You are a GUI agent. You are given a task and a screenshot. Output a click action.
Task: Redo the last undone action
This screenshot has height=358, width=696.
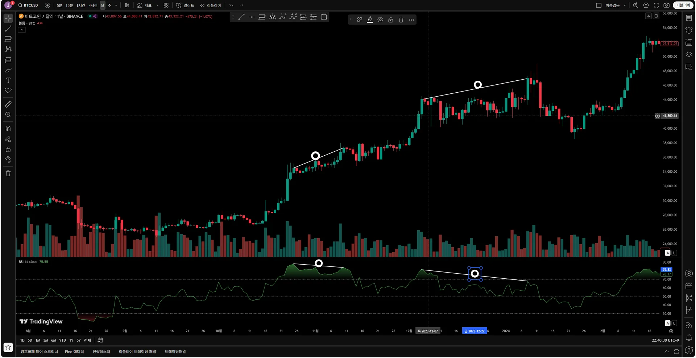point(241,5)
